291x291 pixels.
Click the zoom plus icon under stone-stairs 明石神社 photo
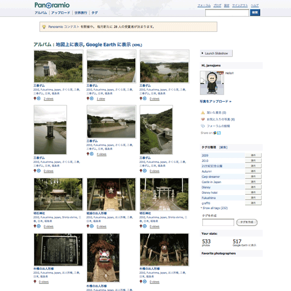tap(38, 226)
